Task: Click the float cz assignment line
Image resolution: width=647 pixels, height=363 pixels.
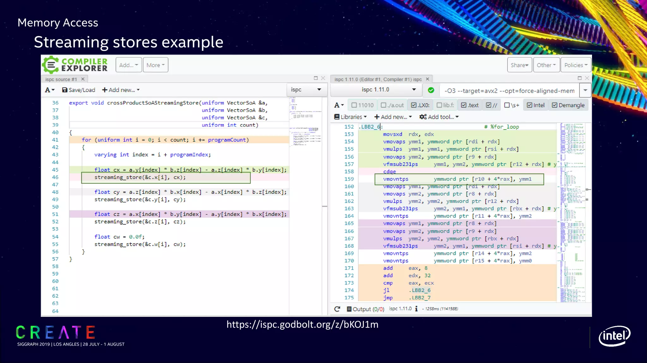Action: coord(190,214)
